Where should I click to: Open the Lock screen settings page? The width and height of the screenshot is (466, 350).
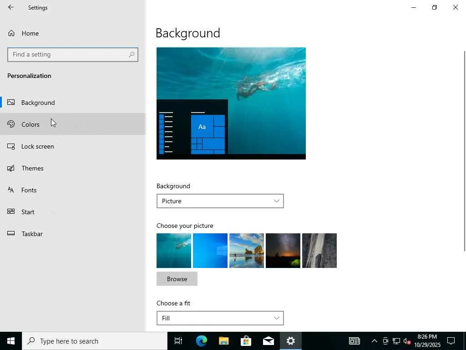[x=73, y=146]
